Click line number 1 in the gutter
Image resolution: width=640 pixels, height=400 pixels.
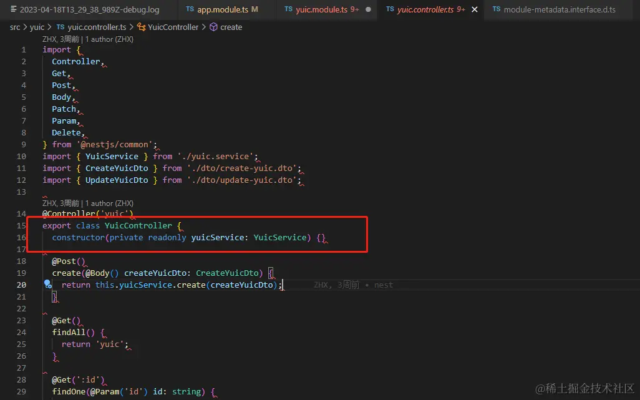click(x=24, y=49)
